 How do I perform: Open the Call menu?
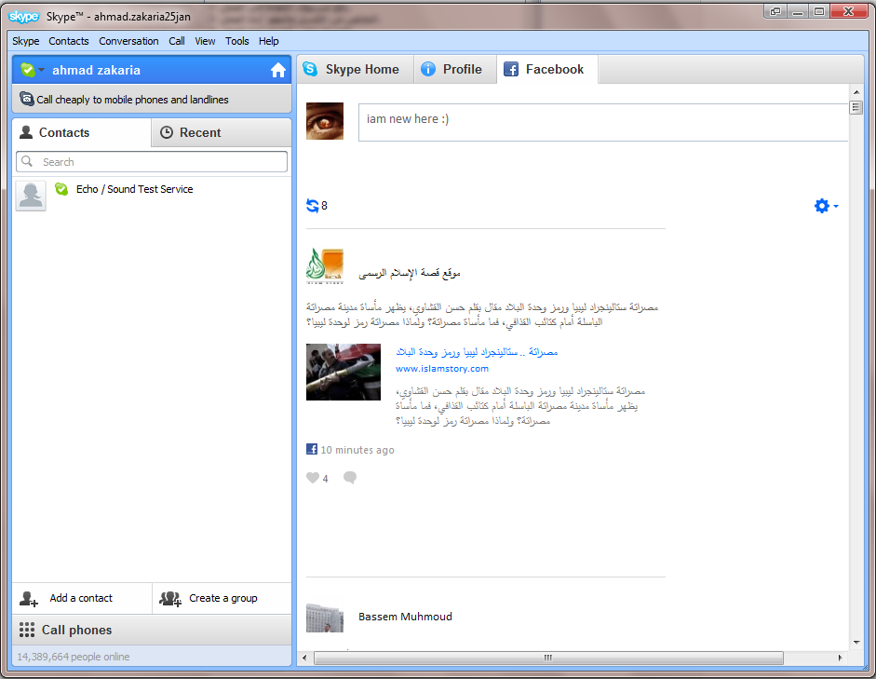(x=177, y=41)
